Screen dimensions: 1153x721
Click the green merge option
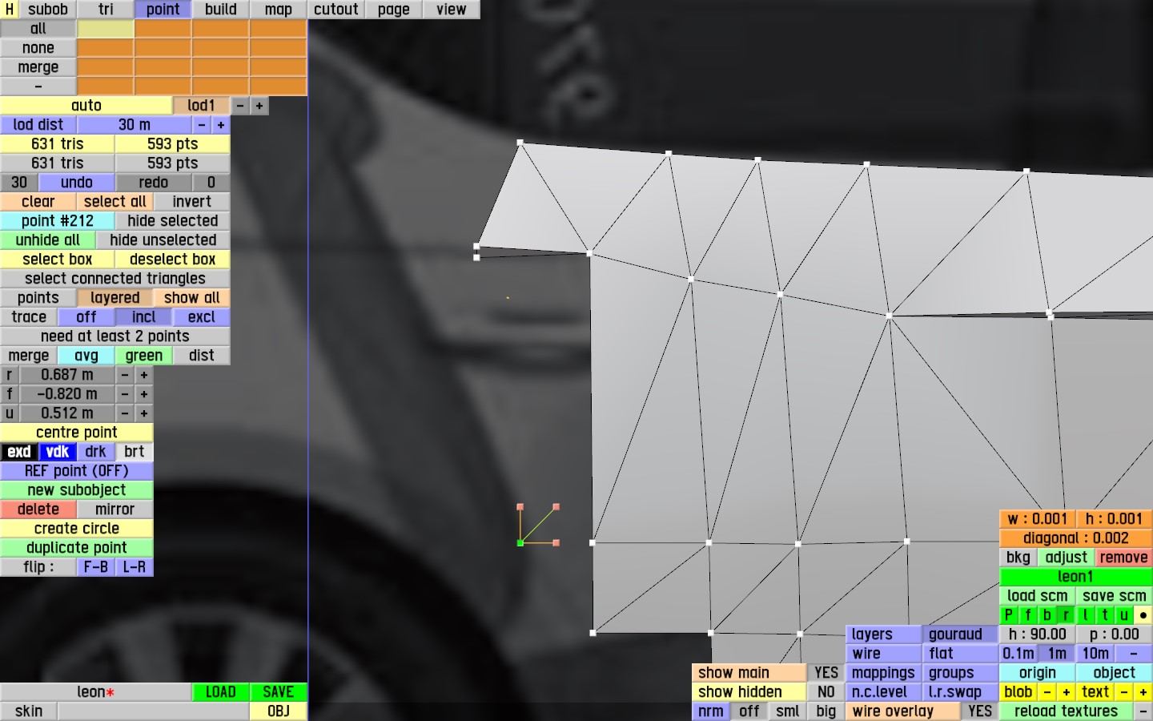click(x=144, y=356)
